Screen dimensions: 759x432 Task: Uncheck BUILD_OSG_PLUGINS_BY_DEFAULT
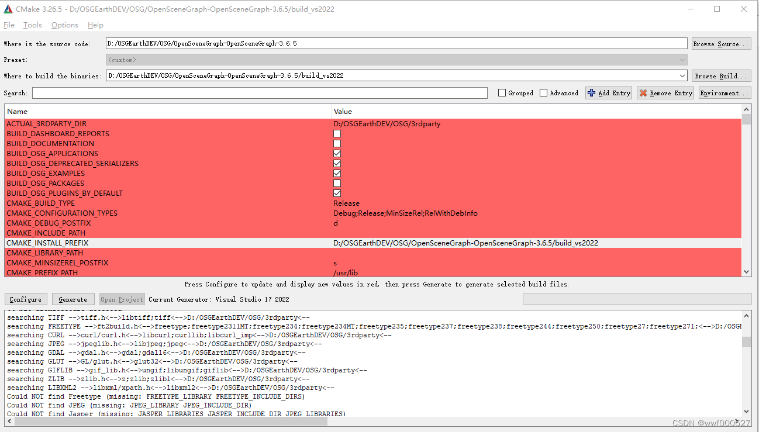click(x=337, y=193)
